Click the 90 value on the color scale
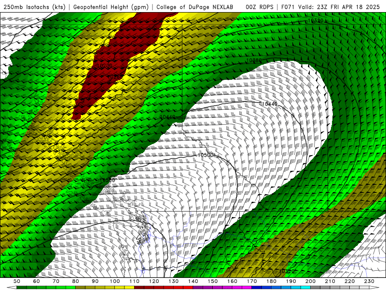386x290 pixels. (x=95, y=281)
